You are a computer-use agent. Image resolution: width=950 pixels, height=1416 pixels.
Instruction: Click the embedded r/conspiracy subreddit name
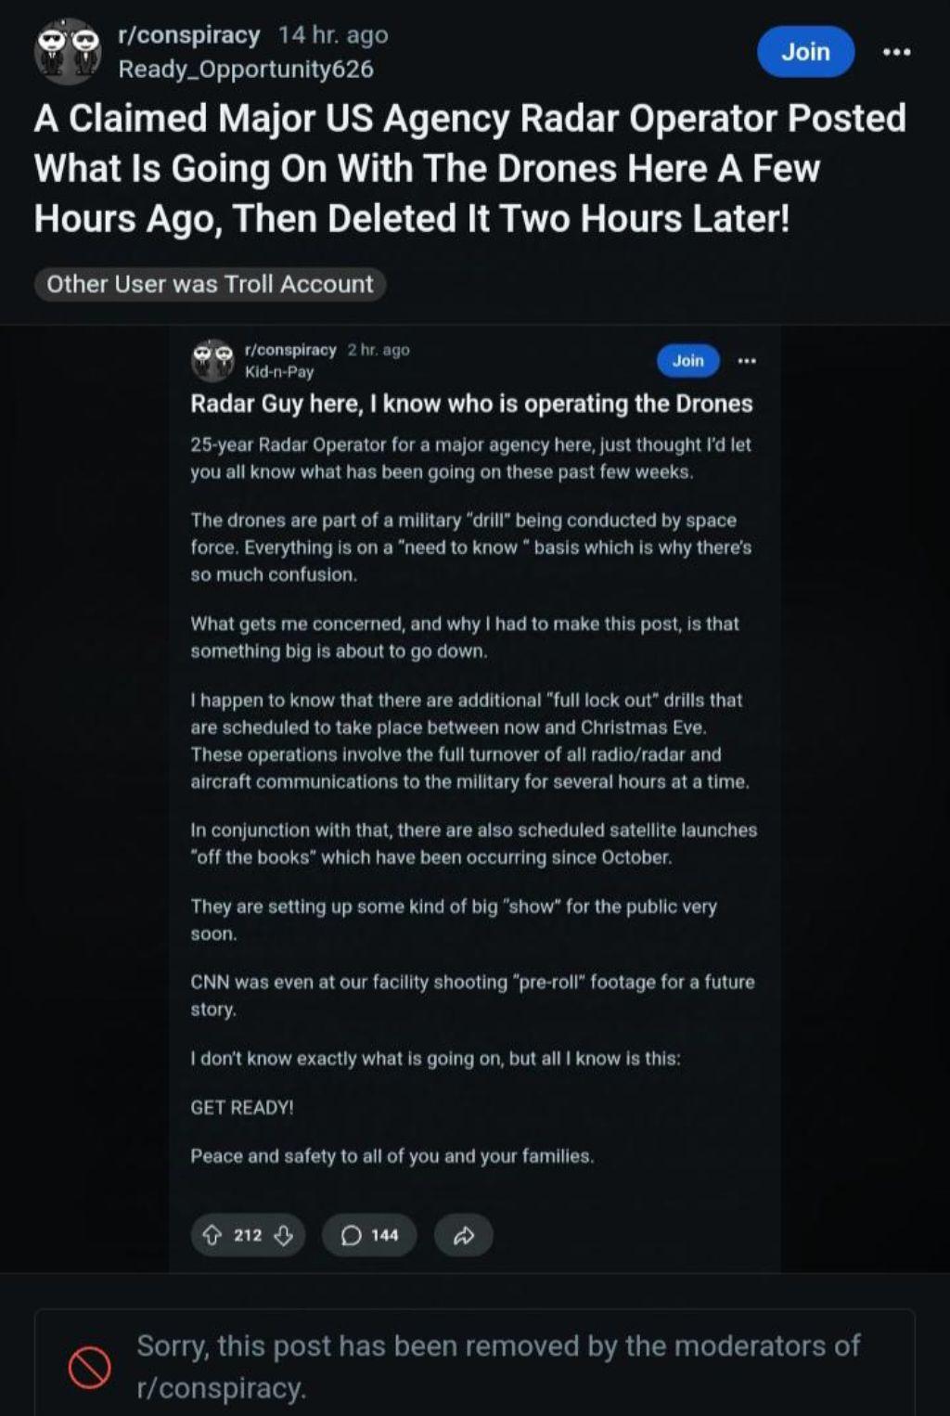click(x=290, y=350)
